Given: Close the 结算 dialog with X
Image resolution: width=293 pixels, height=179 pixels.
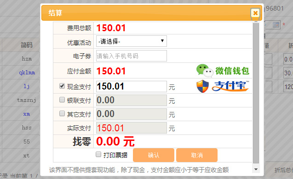Looking at the screenshot, I should coord(255,13).
